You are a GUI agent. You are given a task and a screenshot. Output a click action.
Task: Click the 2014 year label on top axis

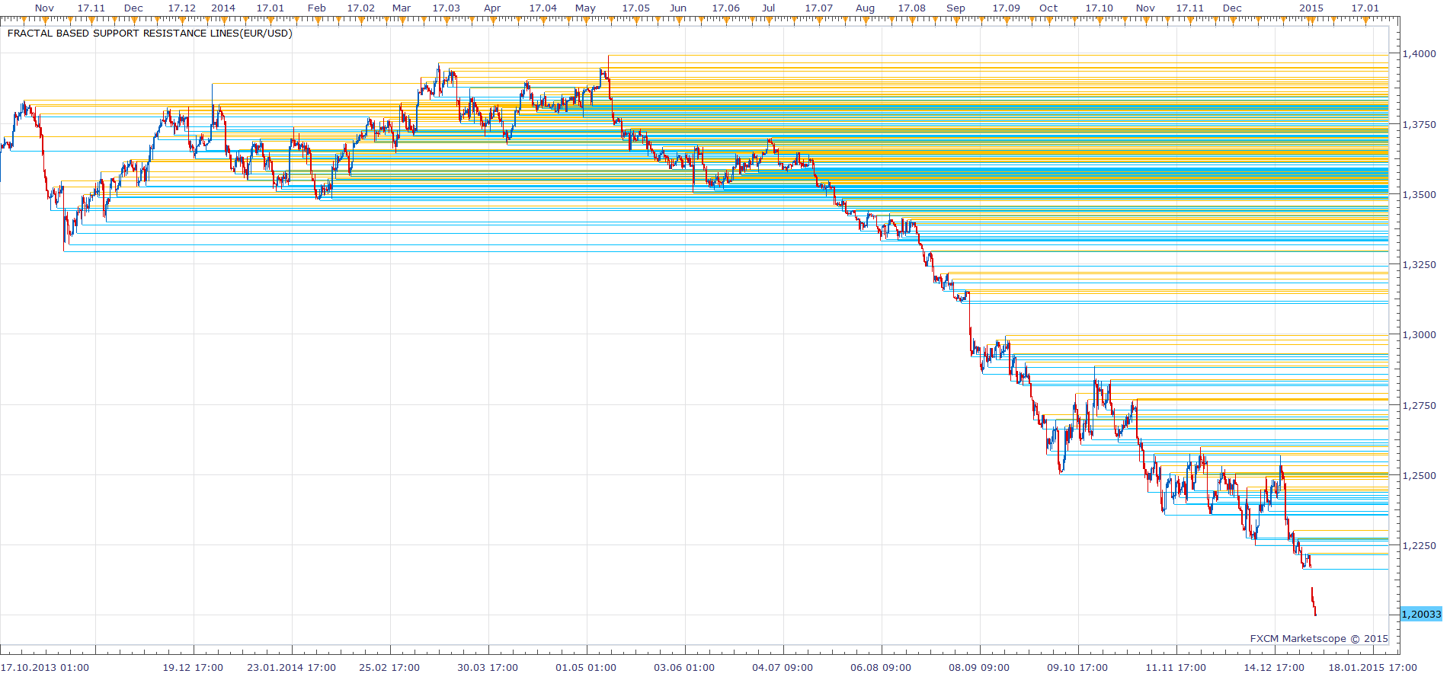[x=223, y=8]
